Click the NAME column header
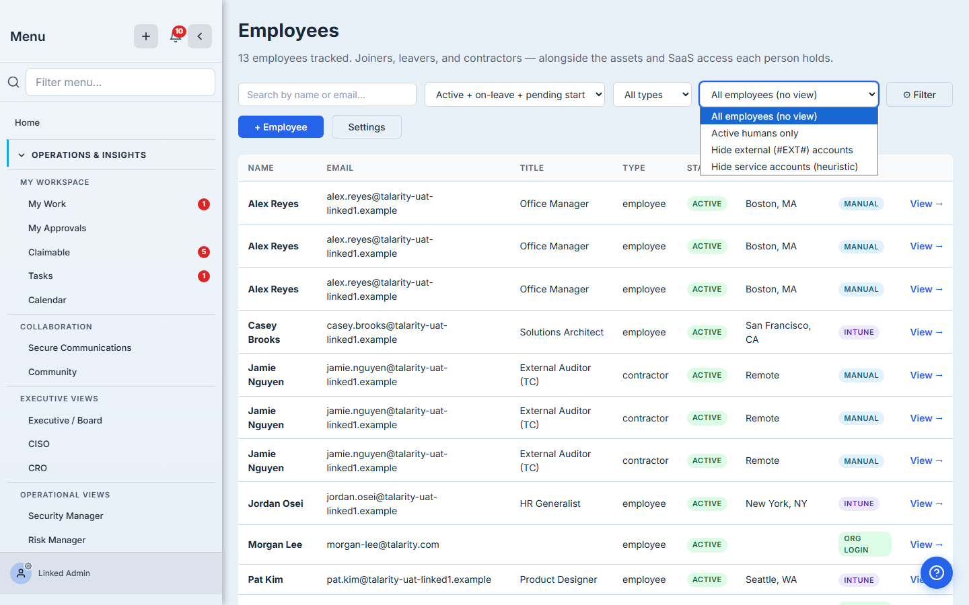The image size is (969, 605). click(x=260, y=168)
